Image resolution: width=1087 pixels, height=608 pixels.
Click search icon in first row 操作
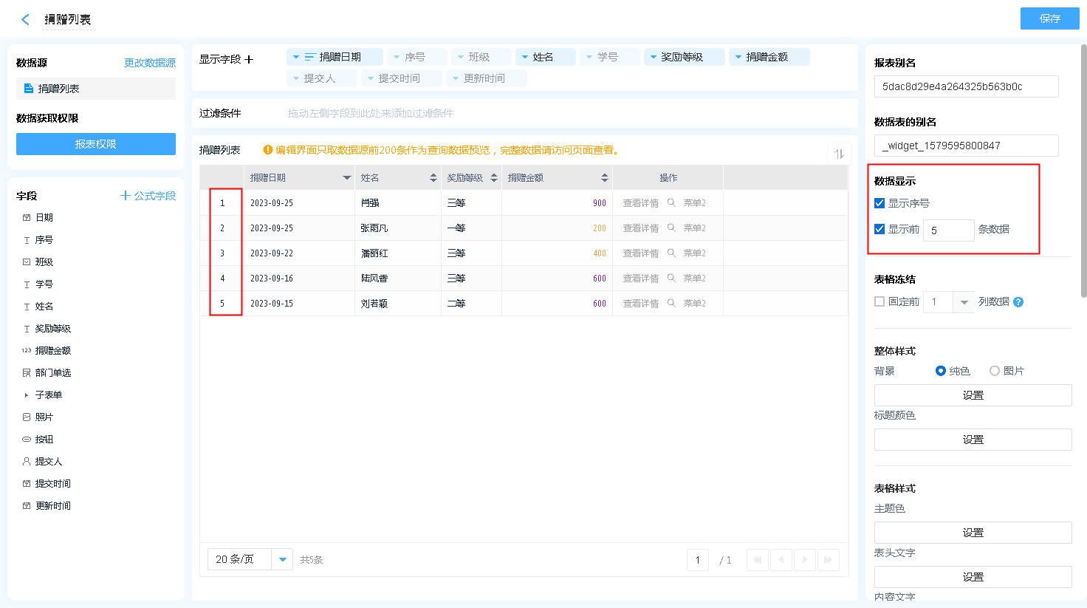pos(671,203)
